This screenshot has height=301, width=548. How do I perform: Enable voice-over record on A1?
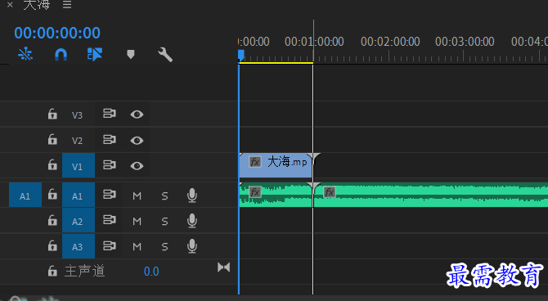tap(192, 195)
